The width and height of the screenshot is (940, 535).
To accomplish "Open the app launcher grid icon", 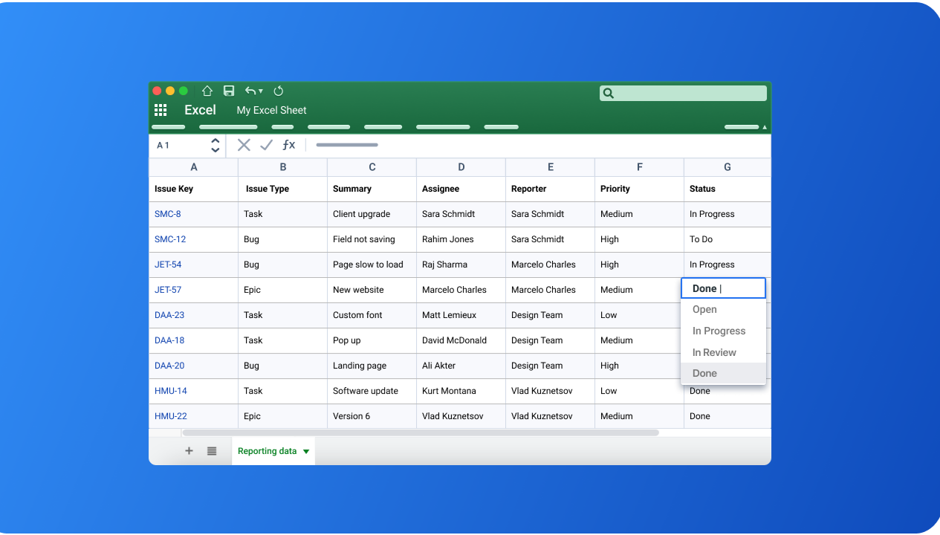I will 161,110.
